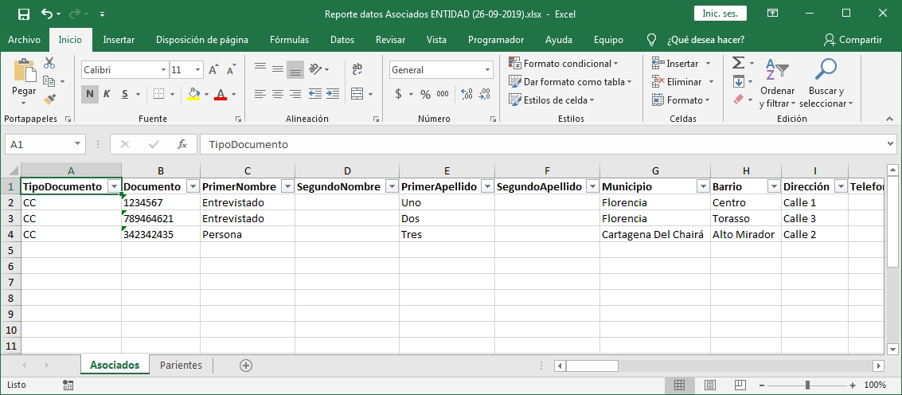Click the percent style icon
This screenshot has width=902, height=395.
(425, 94)
